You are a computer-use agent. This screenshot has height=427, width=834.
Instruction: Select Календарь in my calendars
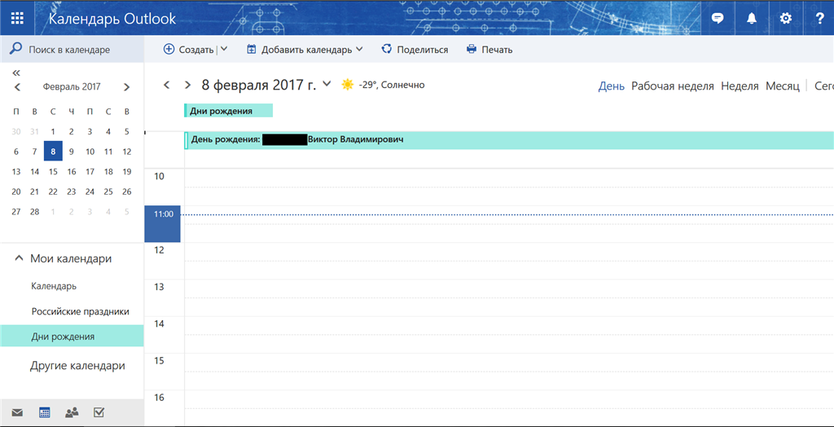(54, 287)
